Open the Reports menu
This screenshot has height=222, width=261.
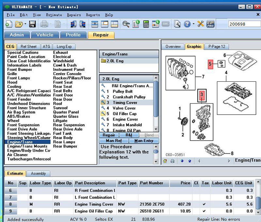pyautogui.click(x=93, y=15)
